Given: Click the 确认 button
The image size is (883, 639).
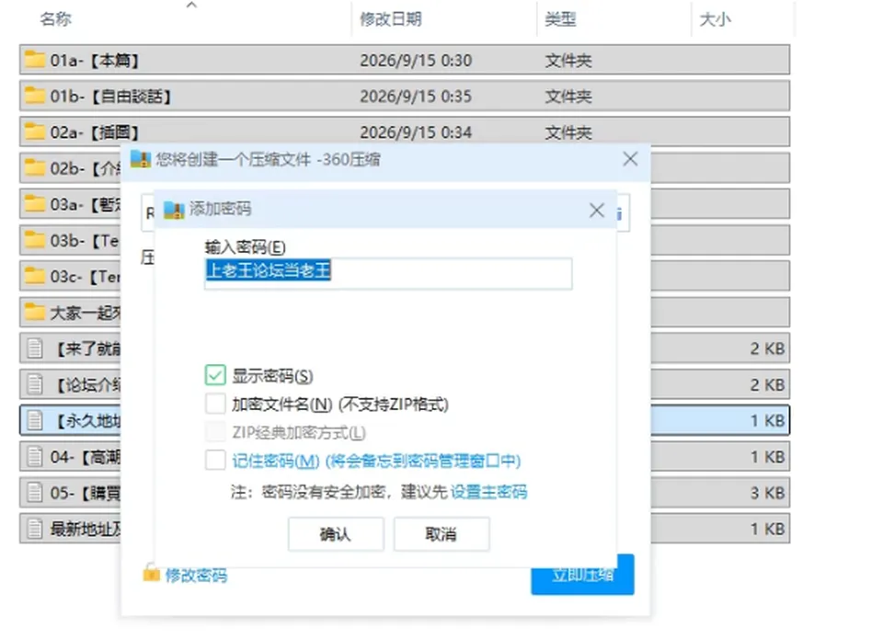Looking at the screenshot, I should click(336, 533).
